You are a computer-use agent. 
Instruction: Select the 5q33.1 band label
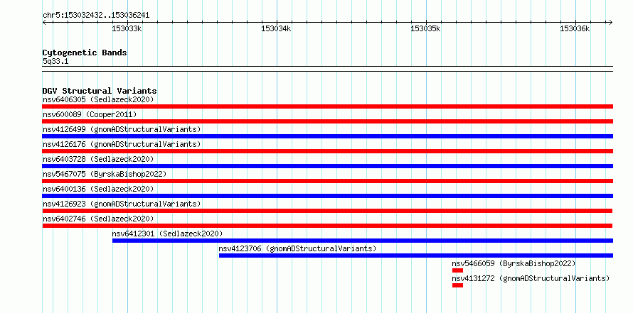[x=55, y=62]
